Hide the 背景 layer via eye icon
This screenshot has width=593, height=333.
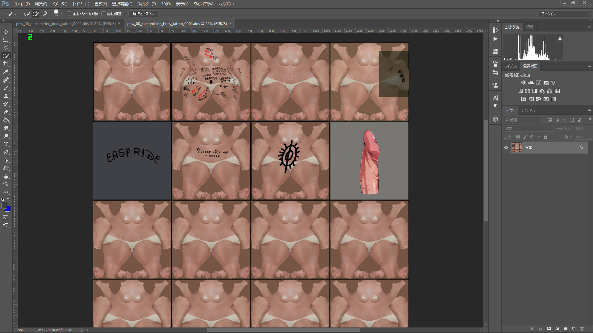(x=506, y=147)
